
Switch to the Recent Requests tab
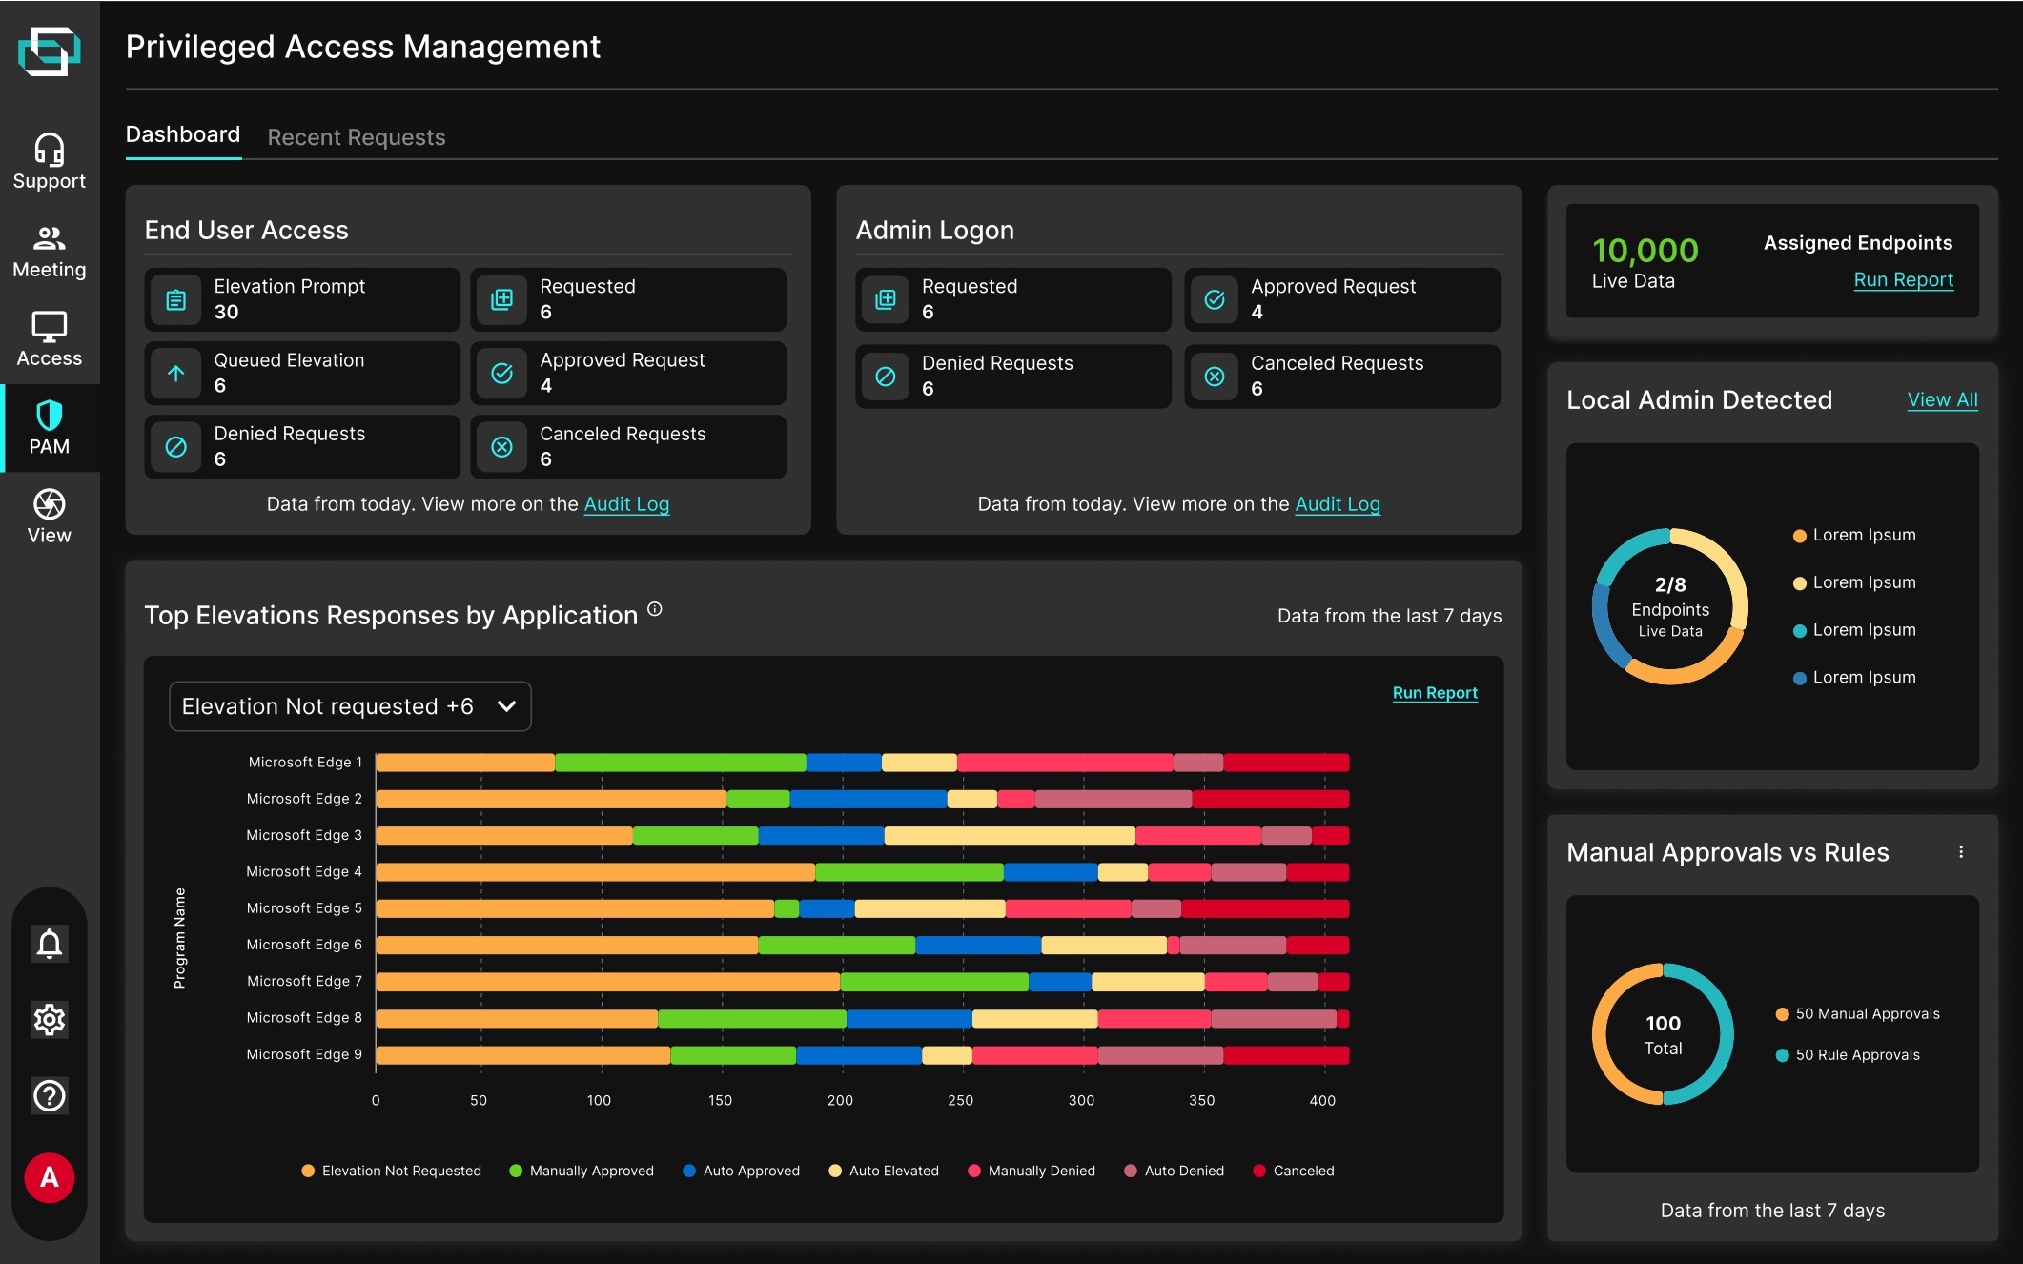pos(357,137)
